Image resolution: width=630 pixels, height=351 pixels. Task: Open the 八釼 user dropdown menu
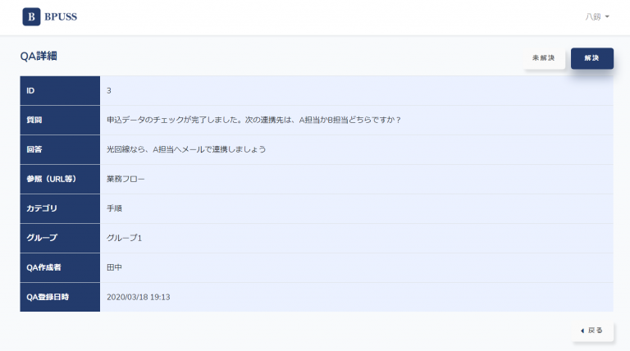(597, 17)
